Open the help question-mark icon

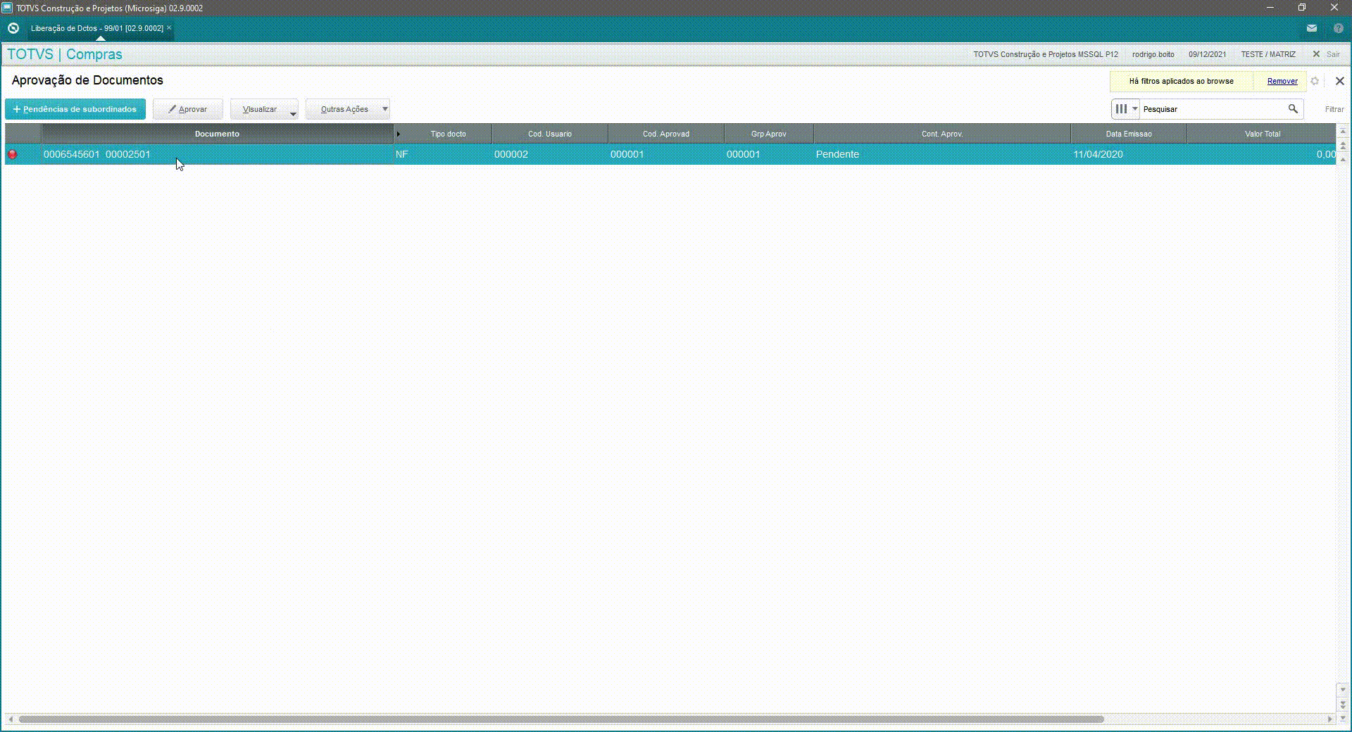(1339, 28)
